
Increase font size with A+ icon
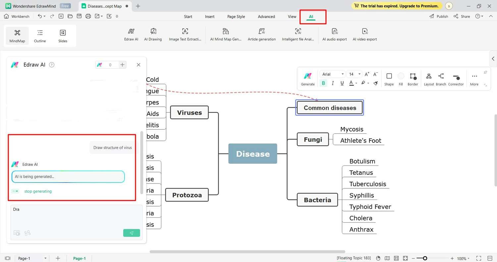point(367,74)
